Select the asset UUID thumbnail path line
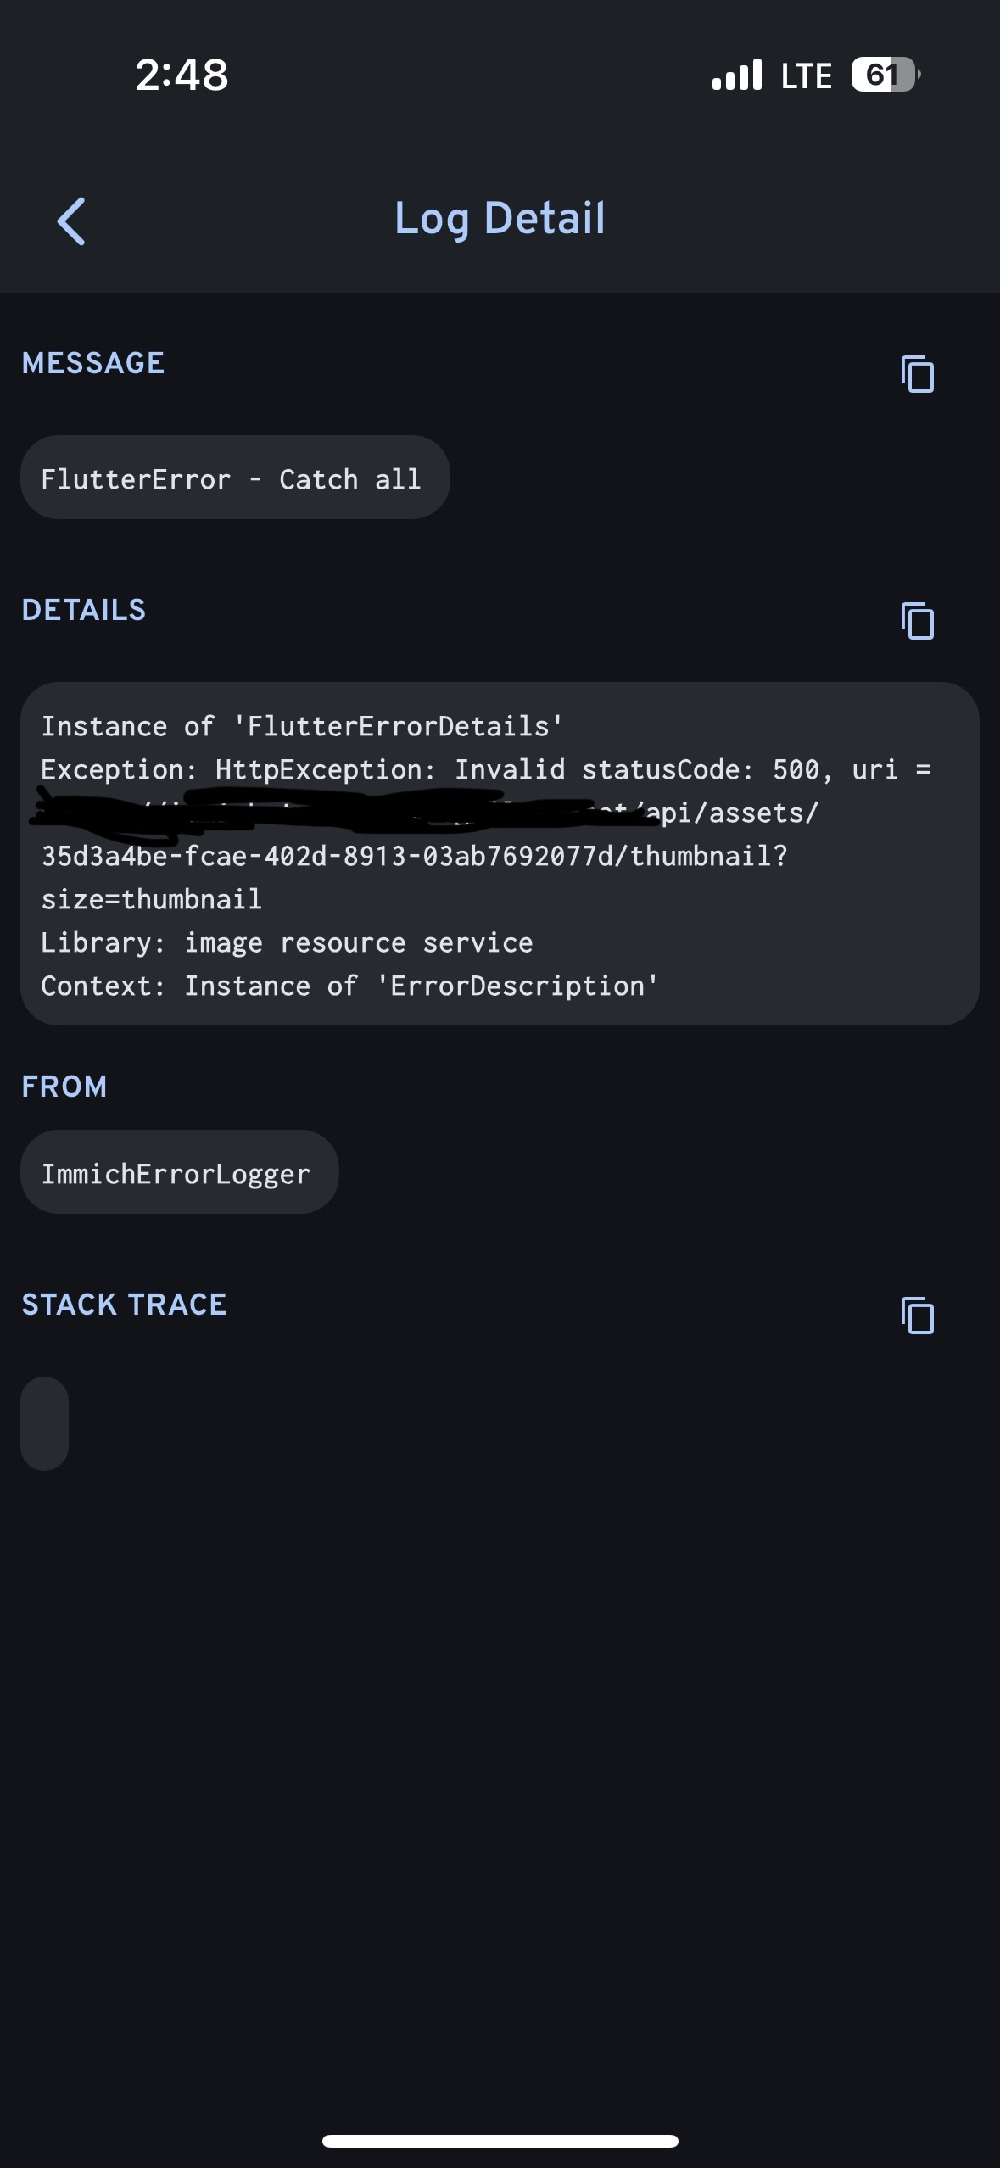Image resolution: width=1000 pixels, height=2168 pixels. [414, 856]
